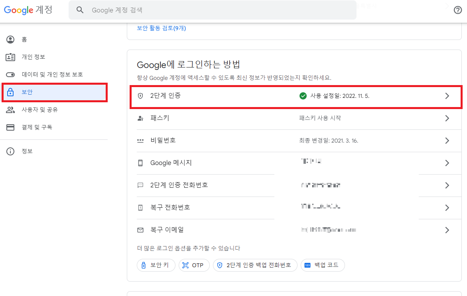Click the Google 계정 logo
The height and width of the screenshot is (296, 467).
point(28,10)
